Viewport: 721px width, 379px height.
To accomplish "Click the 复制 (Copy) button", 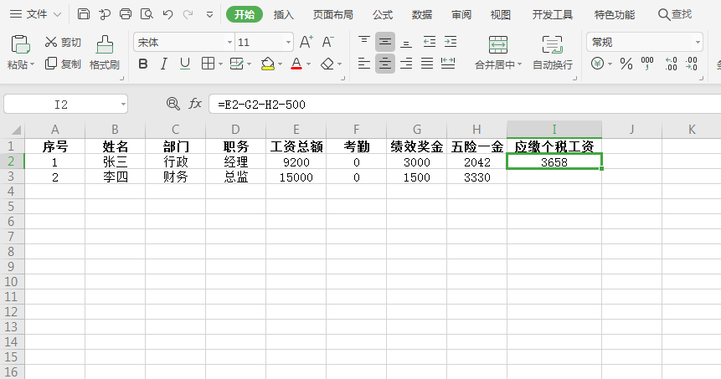I will coord(63,64).
